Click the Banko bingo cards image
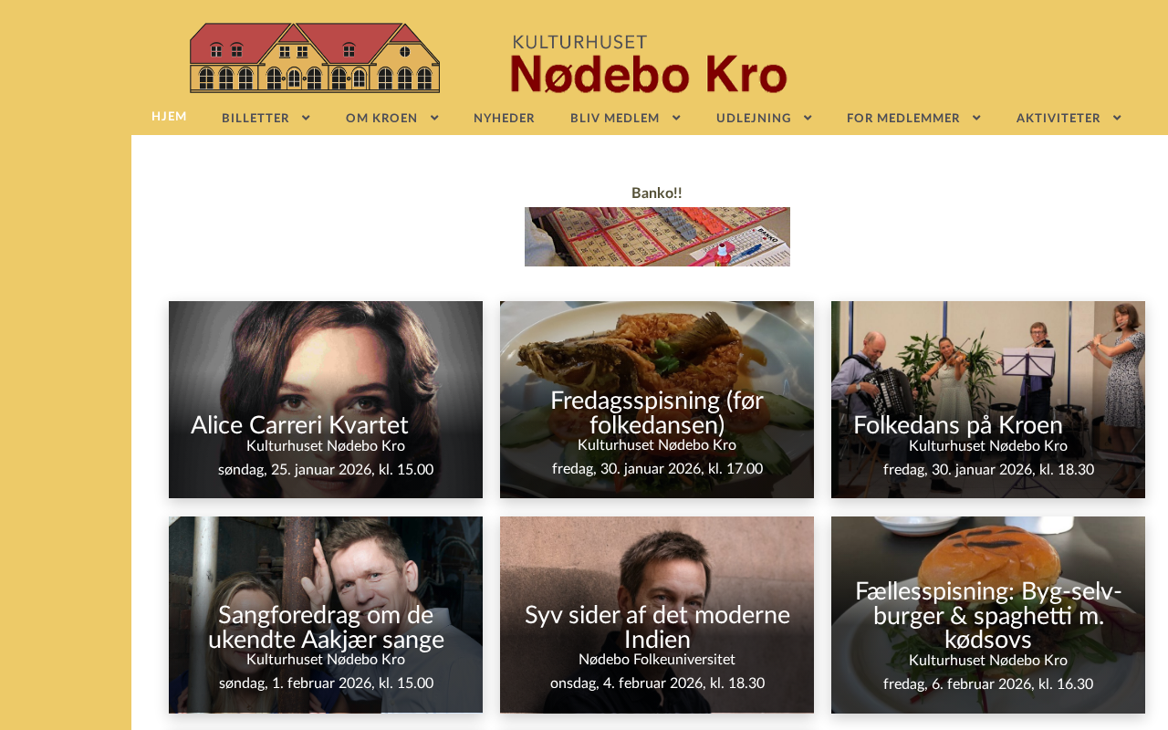 tap(657, 236)
